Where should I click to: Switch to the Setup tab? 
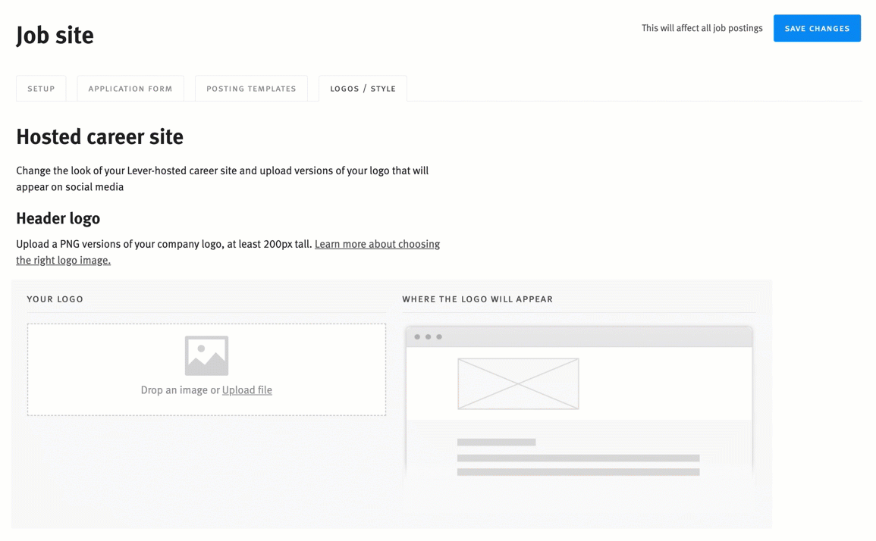(41, 88)
